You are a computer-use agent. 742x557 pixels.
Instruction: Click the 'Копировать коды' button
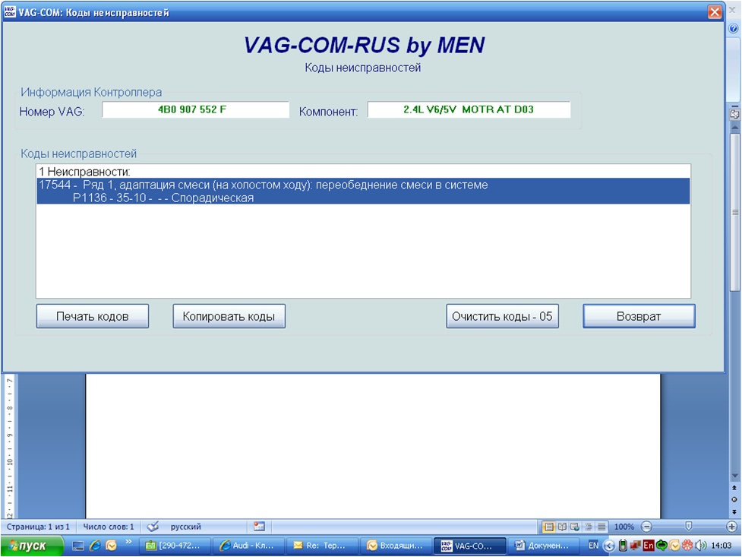point(229,316)
